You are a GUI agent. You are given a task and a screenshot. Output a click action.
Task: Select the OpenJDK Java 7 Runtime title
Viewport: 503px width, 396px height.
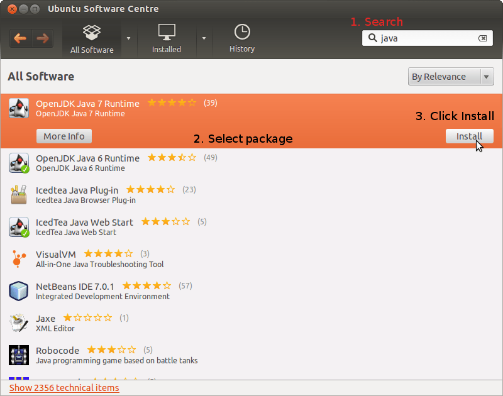coord(87,104)
